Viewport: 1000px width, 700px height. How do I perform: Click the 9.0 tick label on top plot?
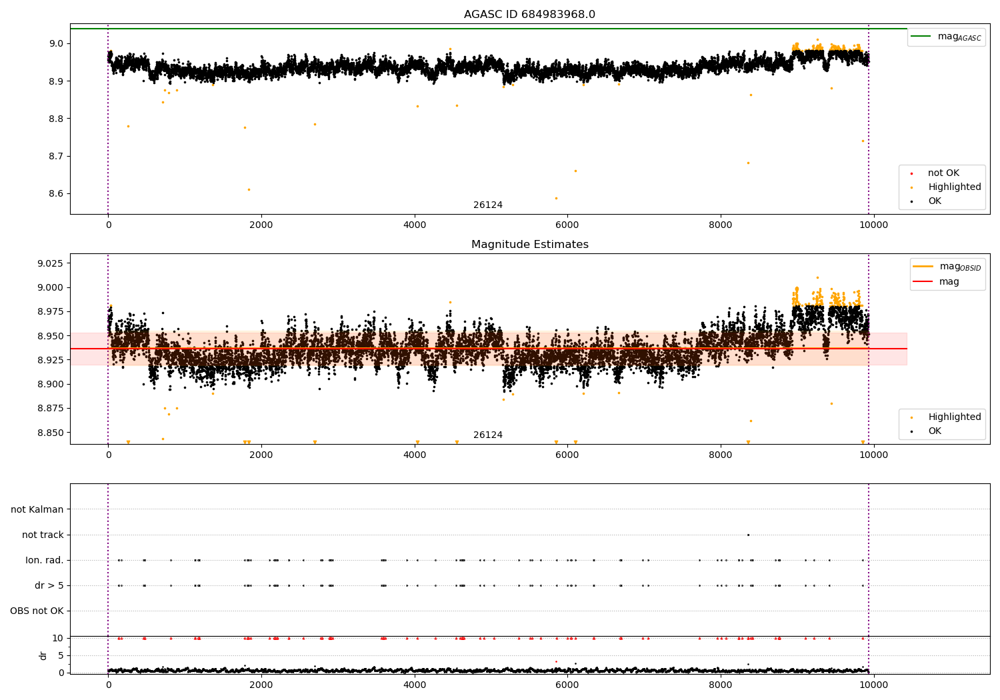click(x=56, y=44)
